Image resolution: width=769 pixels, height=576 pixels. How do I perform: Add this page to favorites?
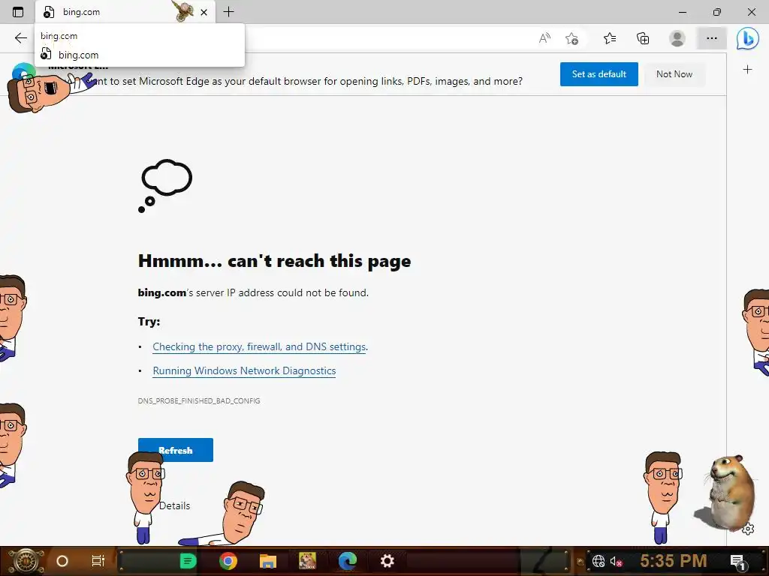pyautogui.click(x=571, y=38)
